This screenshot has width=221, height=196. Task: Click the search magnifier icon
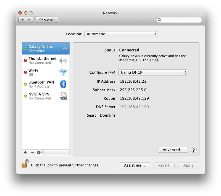(159, 20)
